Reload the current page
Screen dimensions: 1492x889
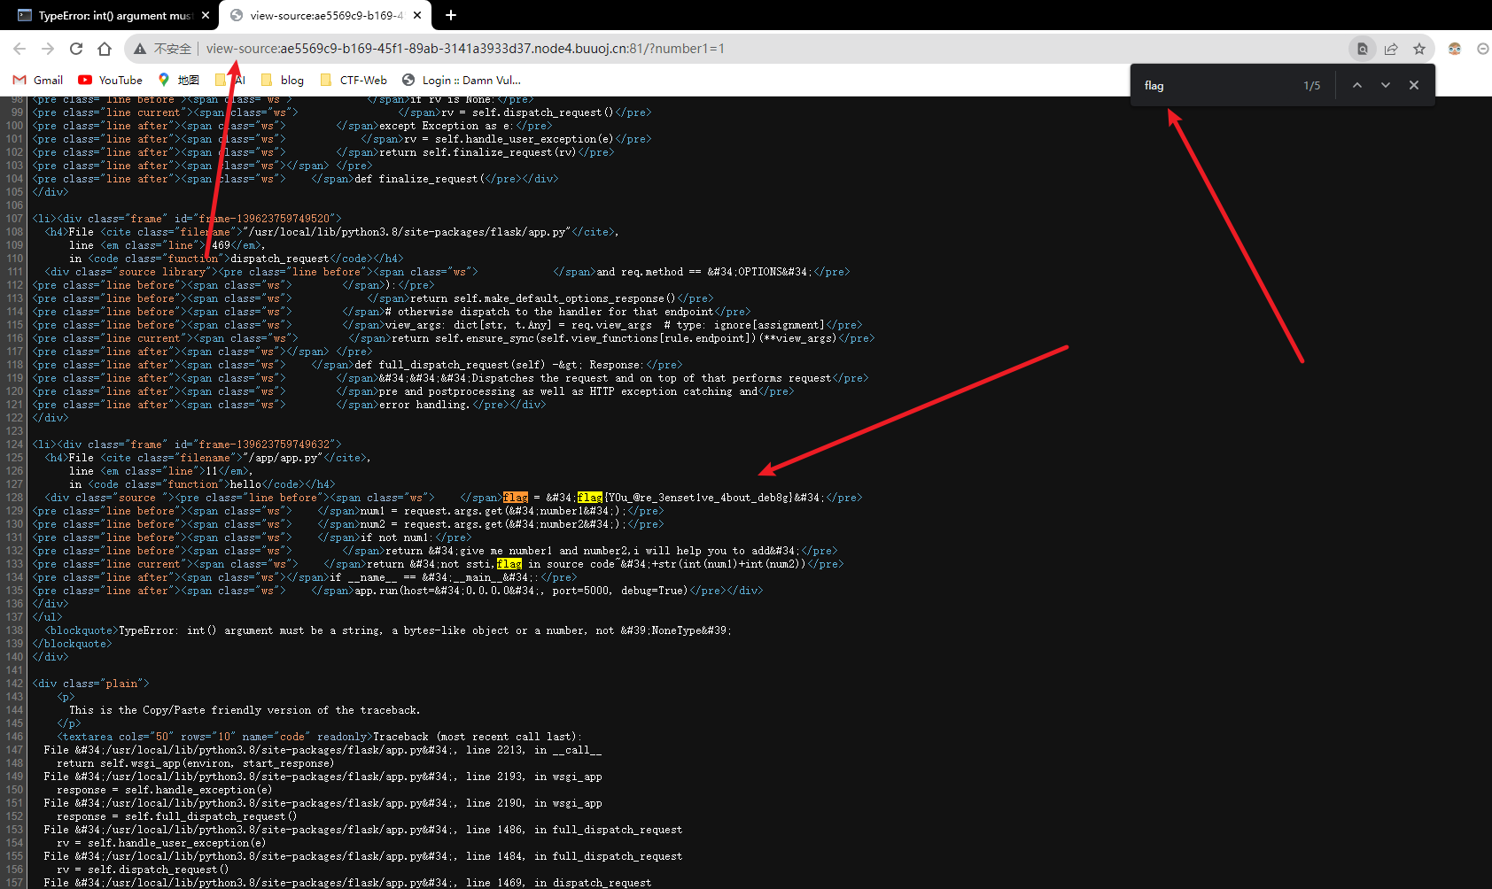click(76, 49)
